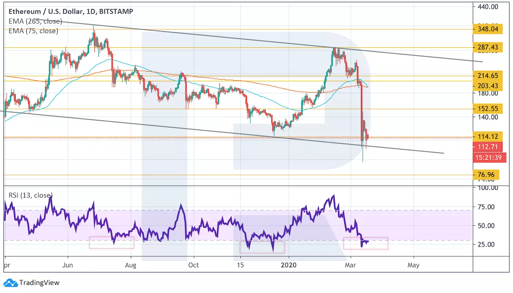The width and height of the screenshot is (513, 293).
Task: Open the TradingView text link
Action: (39, 283)
